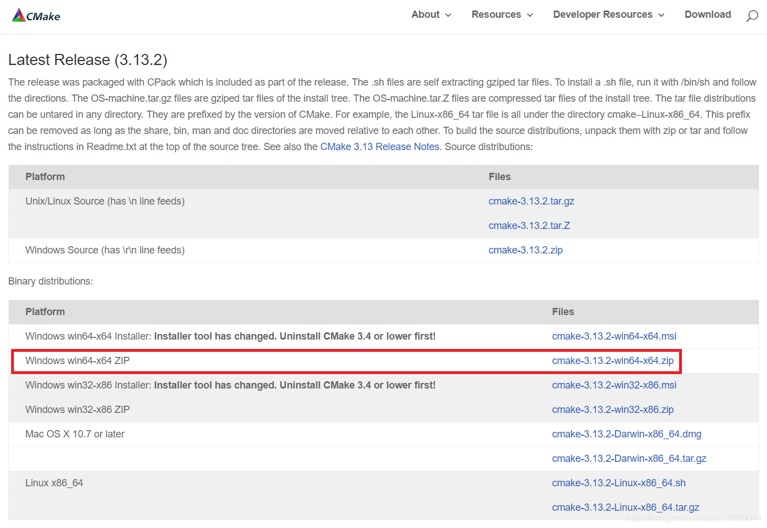Download cmake-3.13.2-Darwin-x86_64.dmg file
Image resolution: width=767 pixels, height=528 pixels.
pyautogui.click(x=626, y=434)
